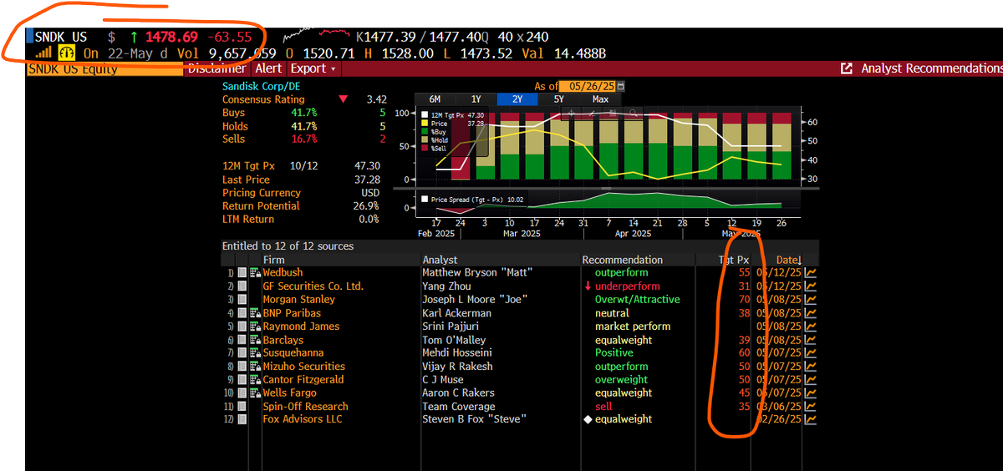
Task: Open the Raymond James row chart icon
Action: pos(810,326)
